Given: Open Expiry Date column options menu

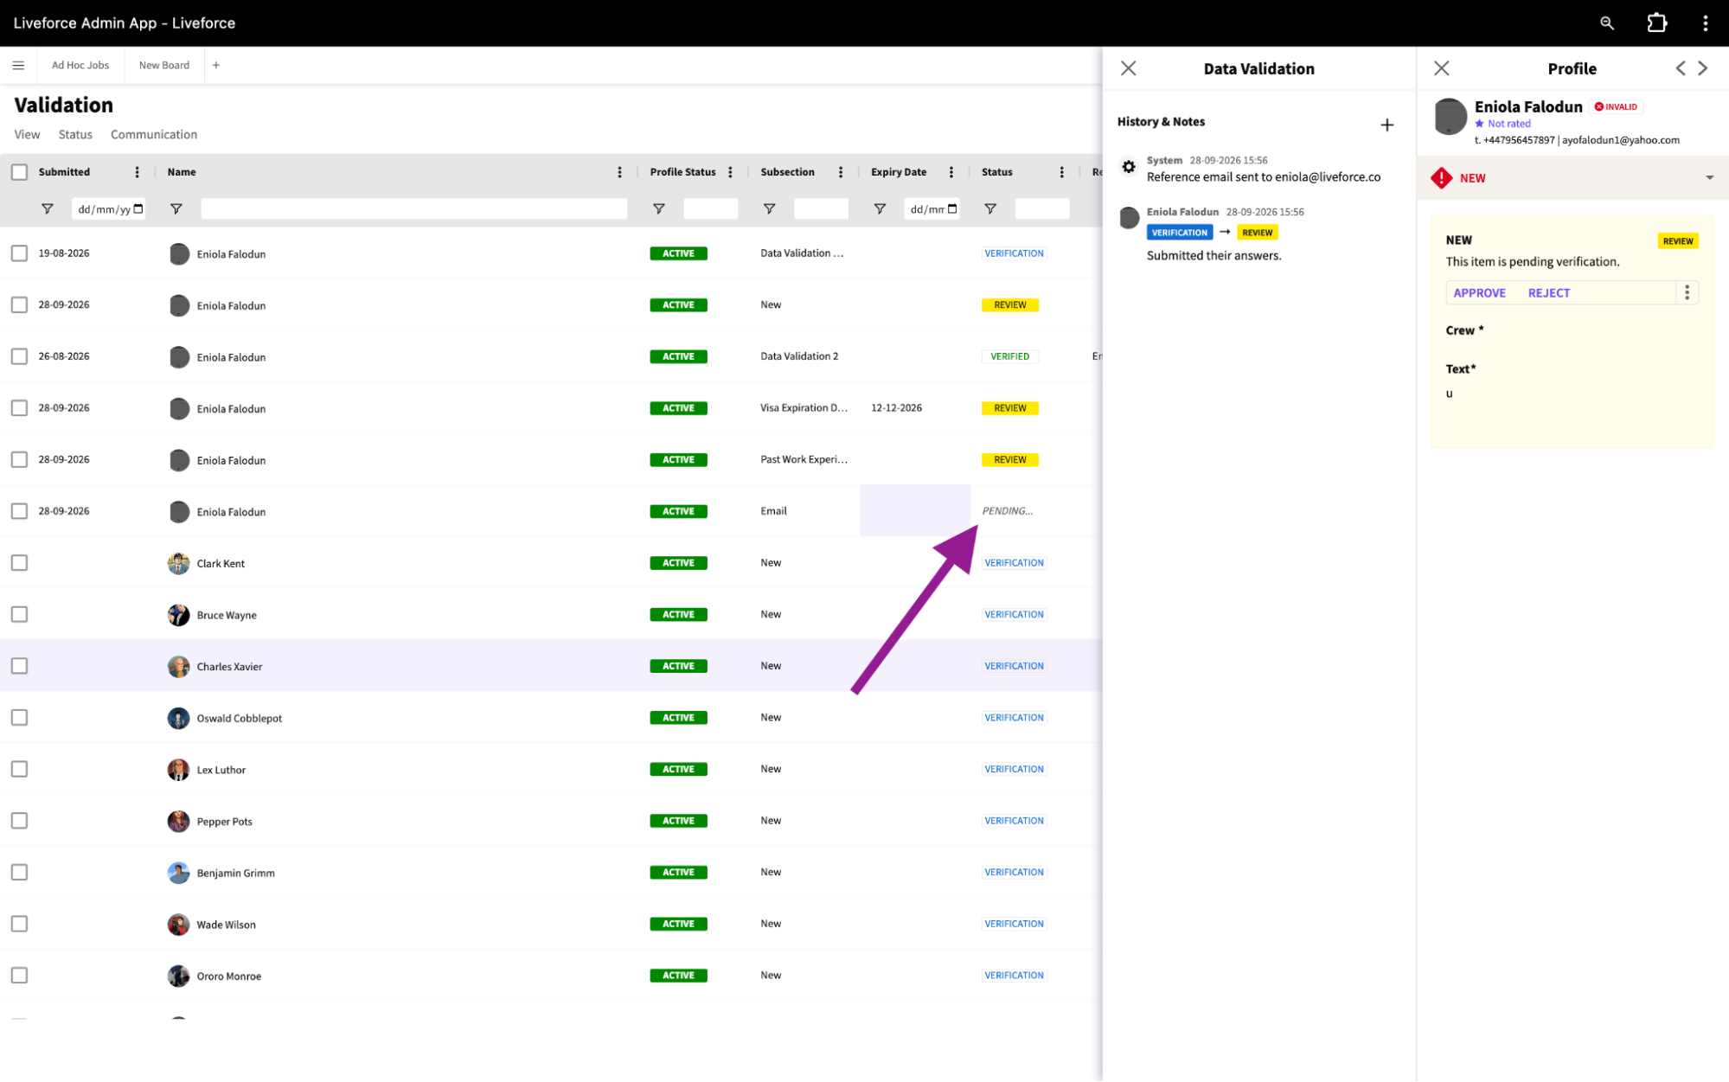Looking at the screenshot, I should point(951,172).
